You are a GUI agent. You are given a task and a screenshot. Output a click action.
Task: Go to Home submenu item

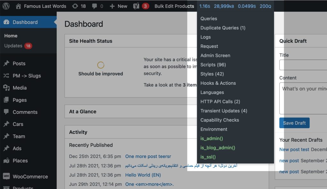pos(11,36)
